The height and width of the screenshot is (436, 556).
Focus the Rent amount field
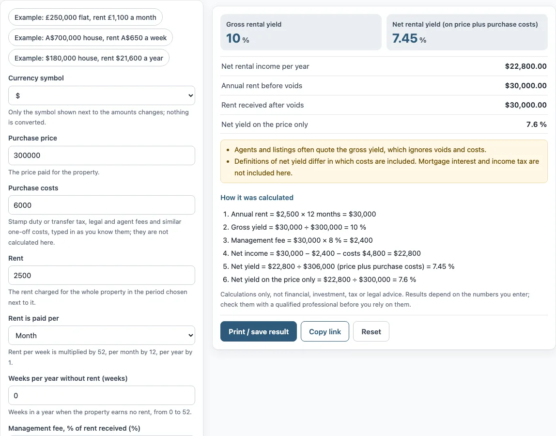pos(102,275)
